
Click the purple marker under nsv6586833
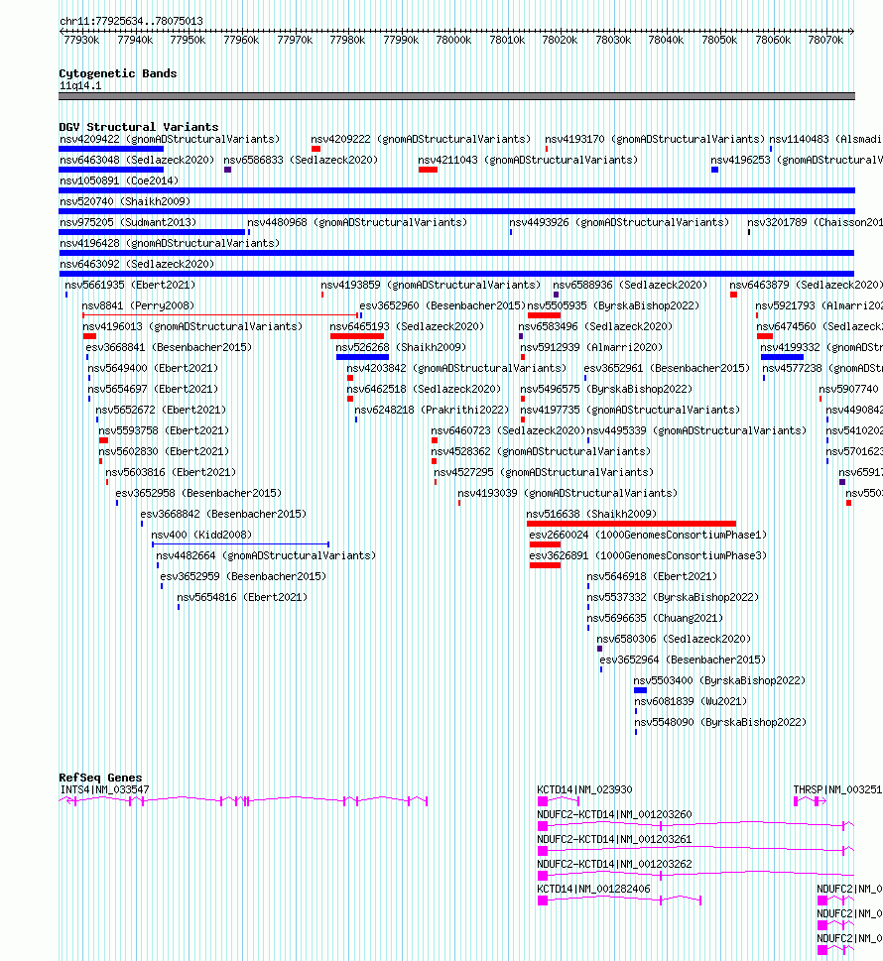click(x=227, y=170)
